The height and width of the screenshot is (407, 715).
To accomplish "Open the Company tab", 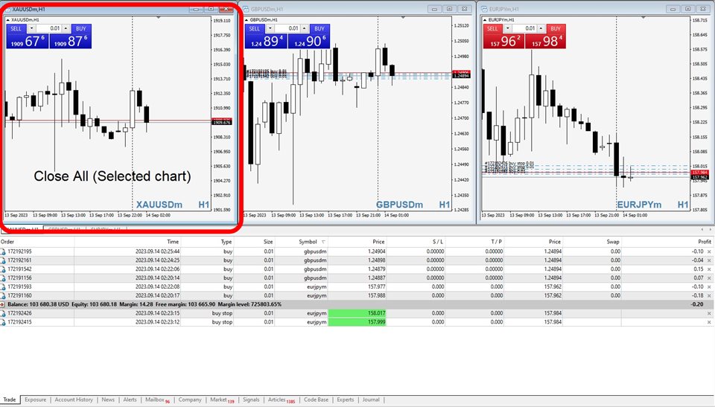I will click(x=190, y=400).
